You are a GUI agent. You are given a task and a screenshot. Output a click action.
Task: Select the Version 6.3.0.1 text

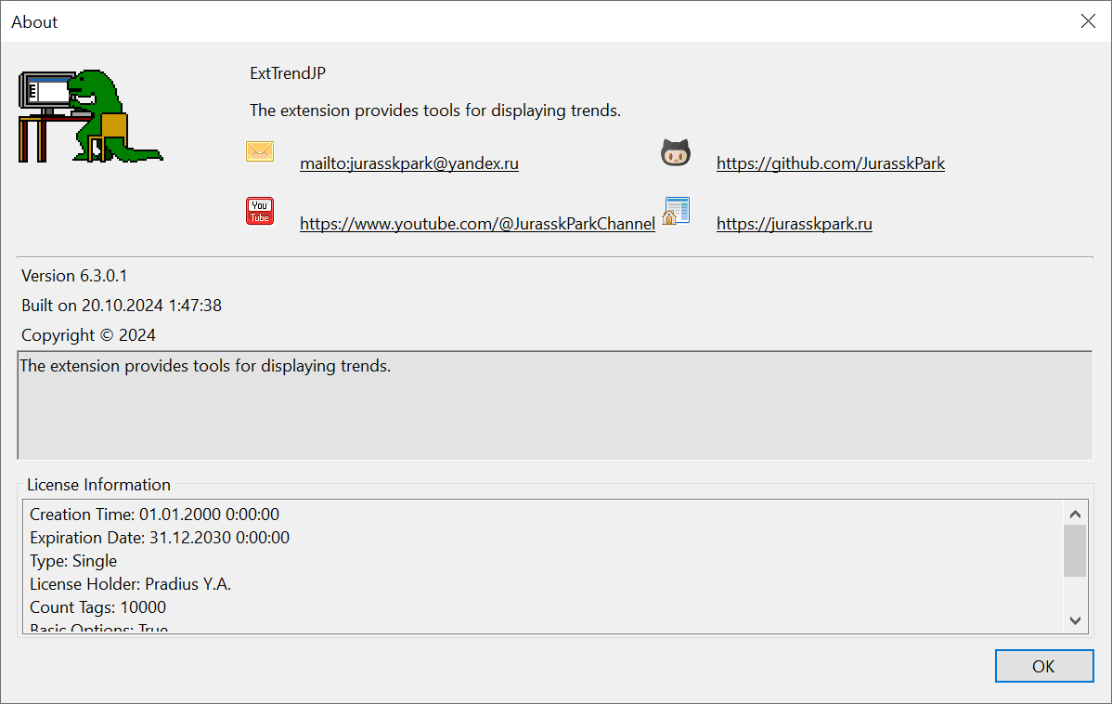(x=74, y=275)
